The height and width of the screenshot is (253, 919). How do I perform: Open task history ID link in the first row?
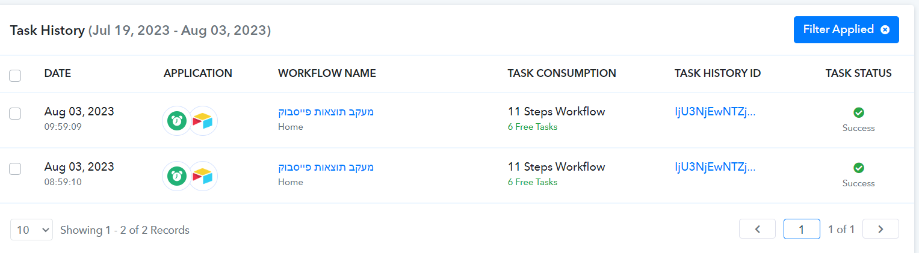pos(715,112)
